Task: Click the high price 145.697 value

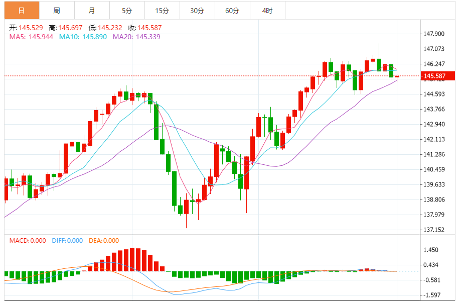Action: (71, 28)
